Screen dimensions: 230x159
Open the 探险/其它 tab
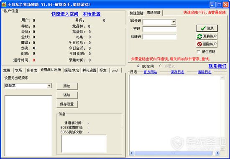pyautogui.click(x=72, y=70)
